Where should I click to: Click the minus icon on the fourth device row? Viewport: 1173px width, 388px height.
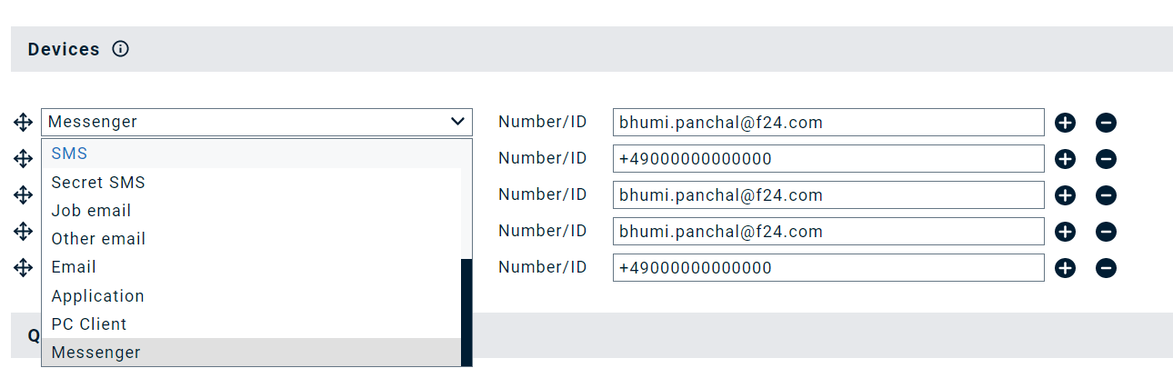1106,232
